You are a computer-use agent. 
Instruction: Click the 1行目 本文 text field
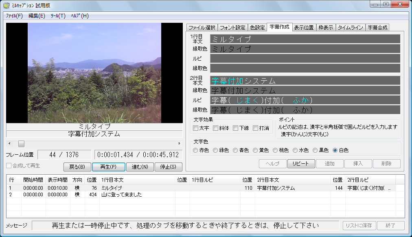(x=305, y=39)
